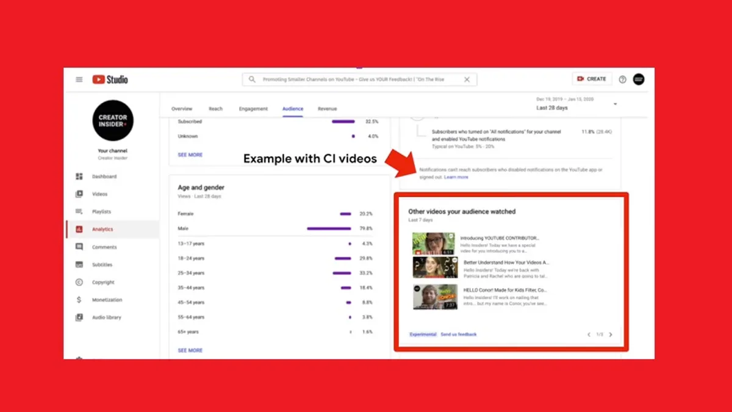The height and width of the screenshot is (412, 732).
Task: Click SEE MORE under Age and gender
Action: tap(190, 350)
